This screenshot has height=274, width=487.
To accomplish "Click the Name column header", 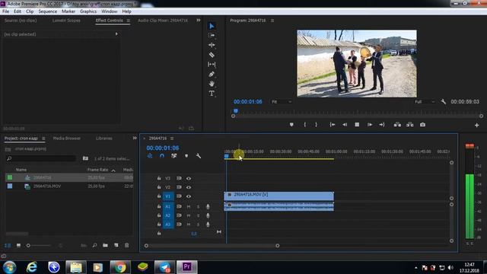I will [x=21, y=170].
